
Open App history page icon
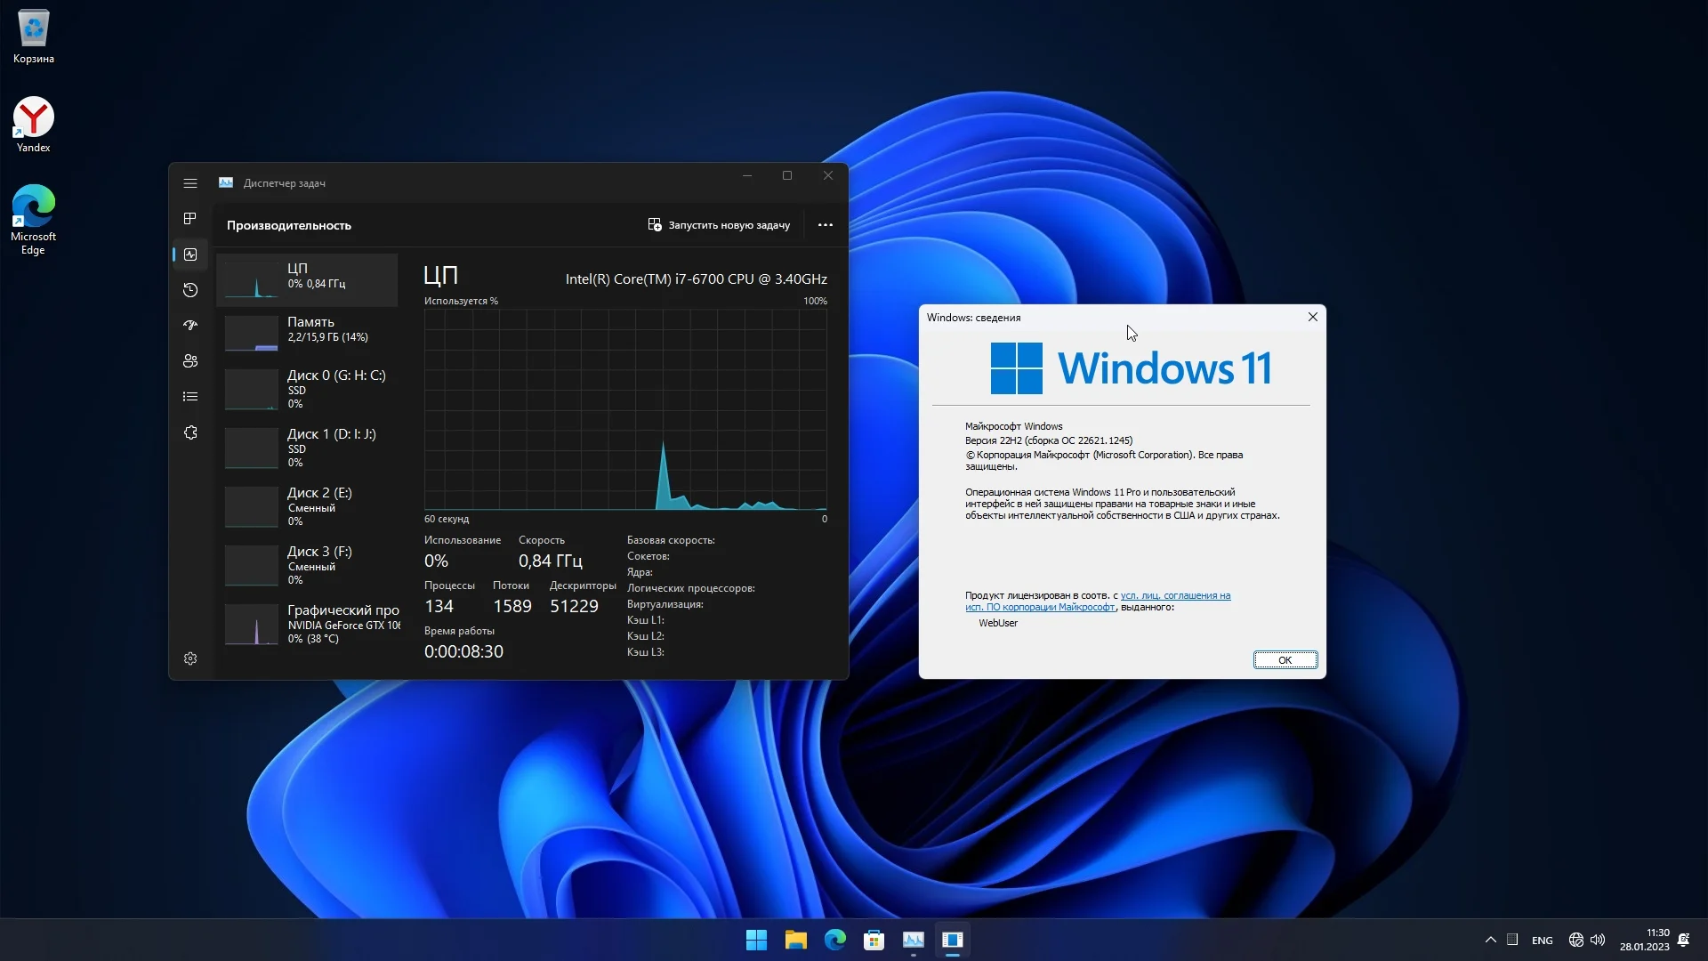click(x=190, y=290)
